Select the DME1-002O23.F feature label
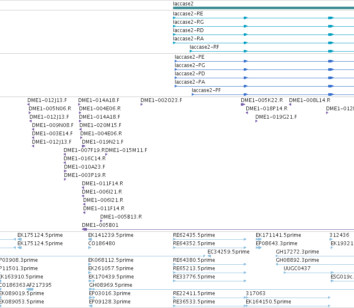Screen dimensions: 354x308 coord(161,100)
